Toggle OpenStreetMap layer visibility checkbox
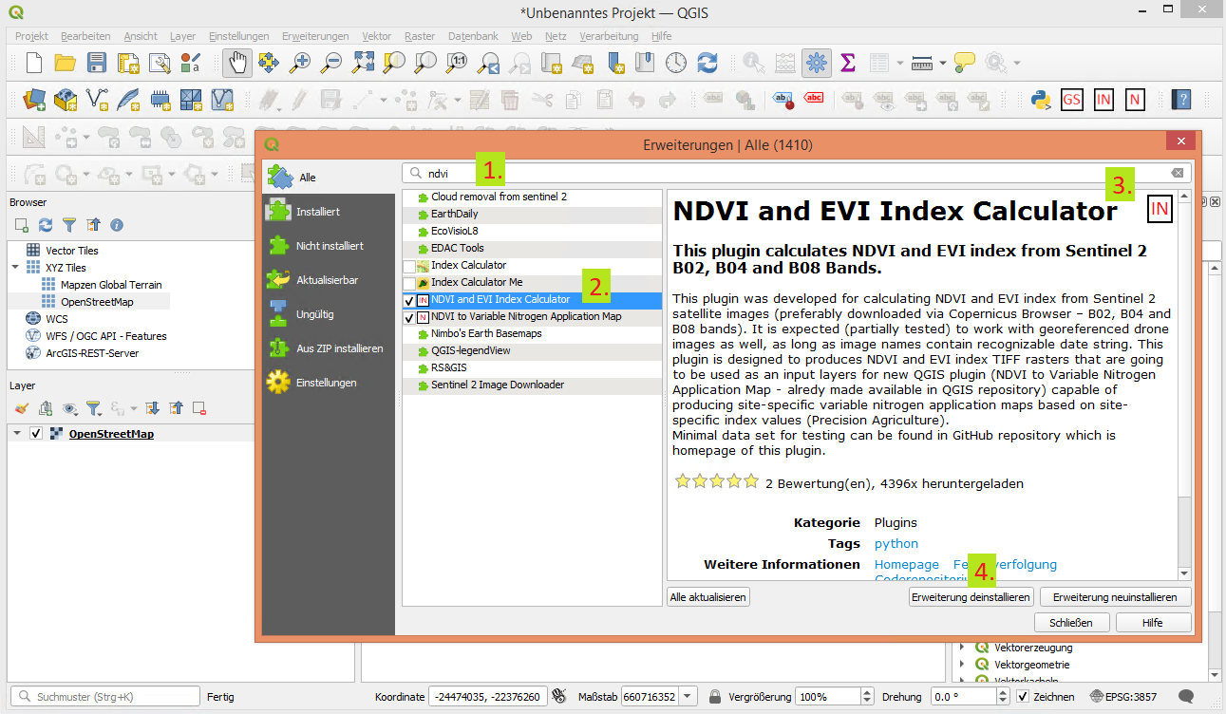Image resolution: width=1226 pixels, height=714 pixels. click(36, 434)
